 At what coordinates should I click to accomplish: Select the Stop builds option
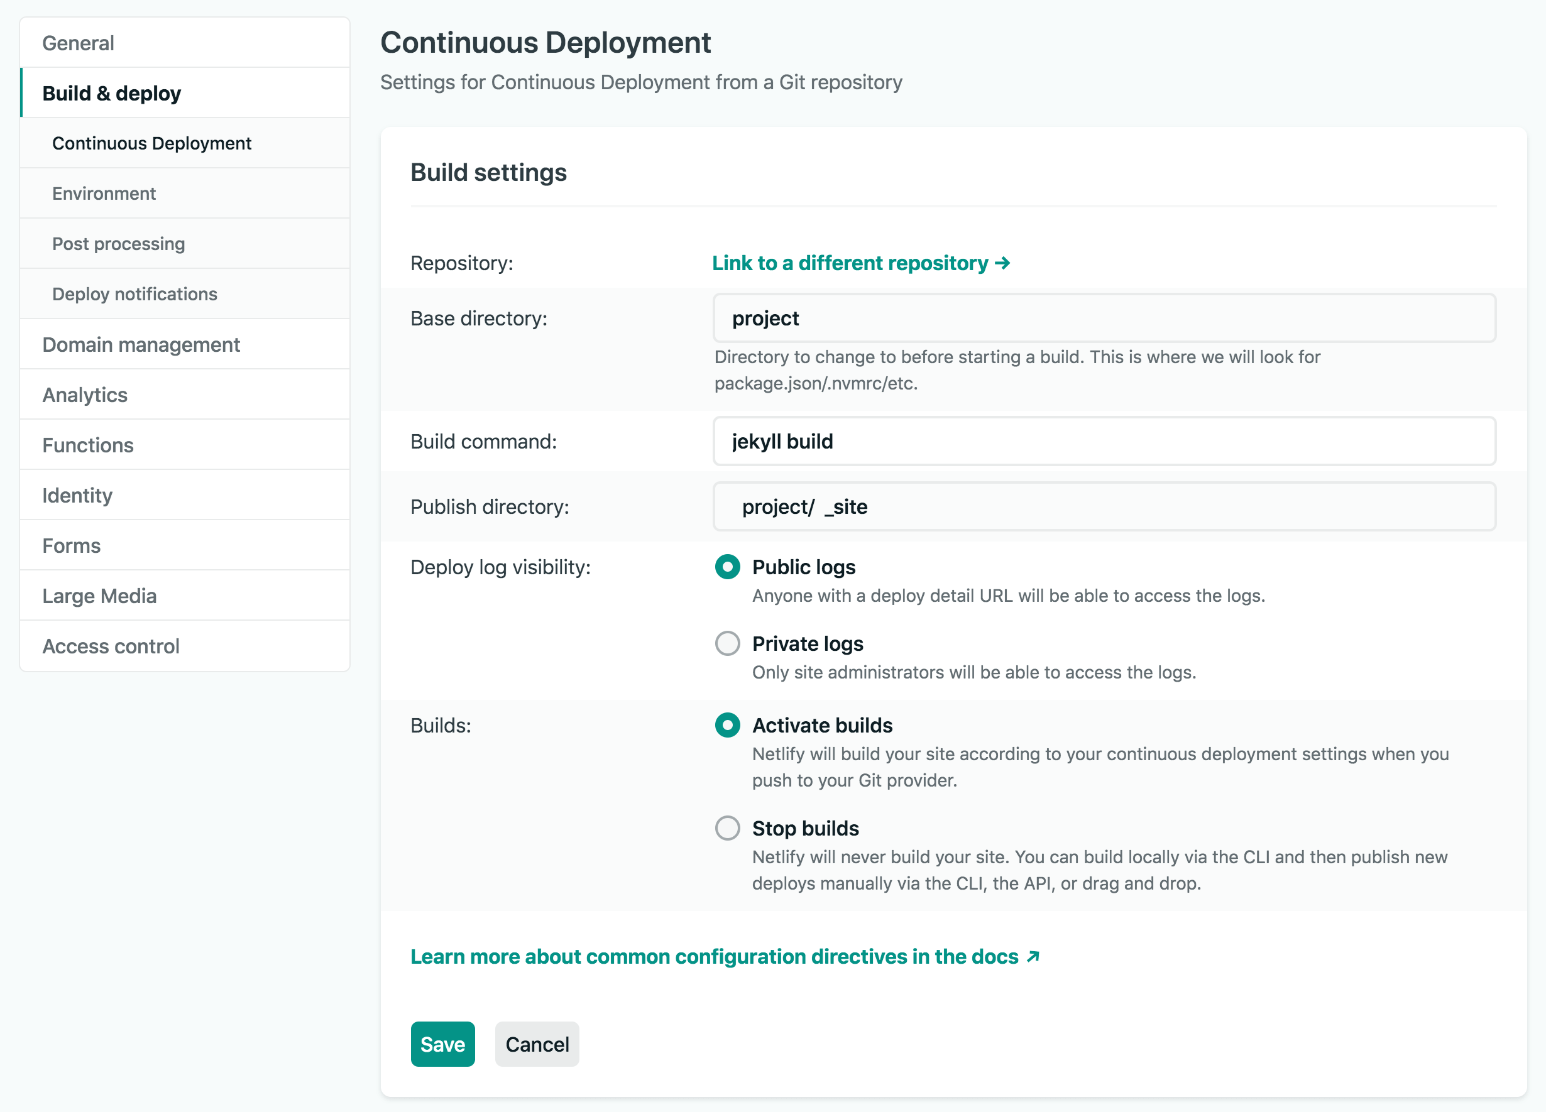pos(727,828)
